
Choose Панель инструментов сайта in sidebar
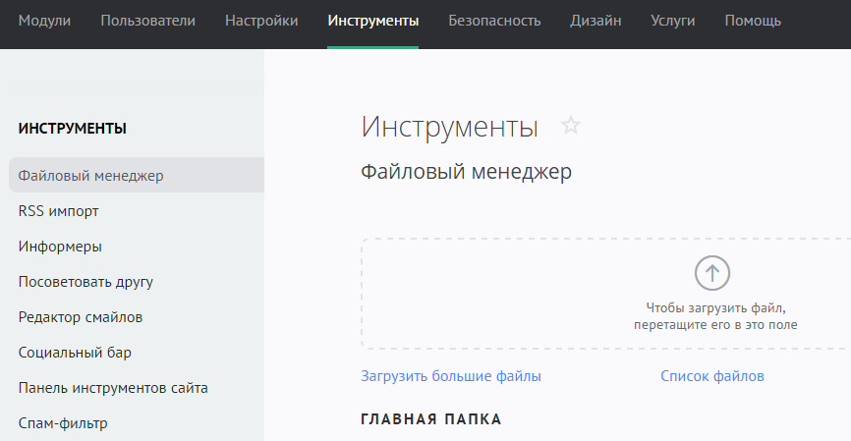coord(113,388)
